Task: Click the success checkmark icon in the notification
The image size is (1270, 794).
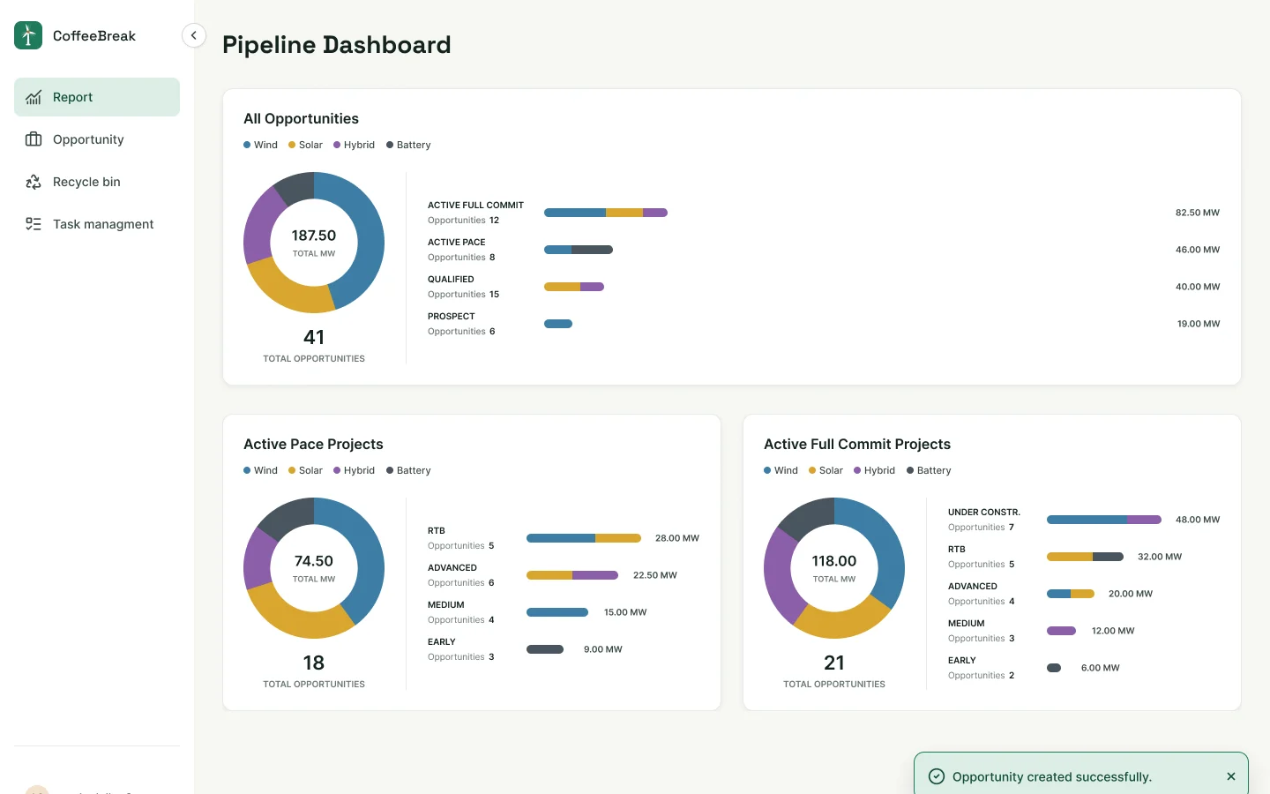Action: pos(937,776)
